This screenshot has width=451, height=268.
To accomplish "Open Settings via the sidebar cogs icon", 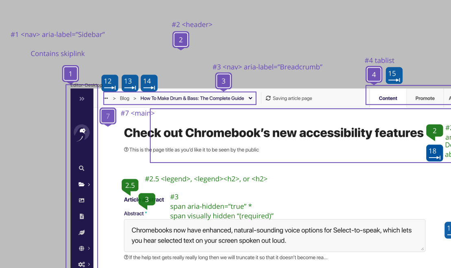I will coord(82,264).
